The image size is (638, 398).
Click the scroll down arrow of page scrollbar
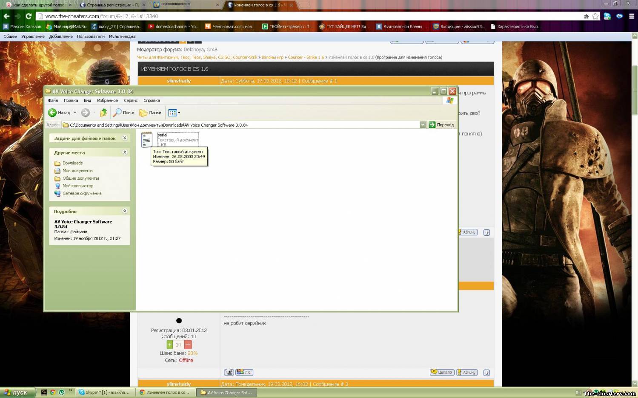635,383
